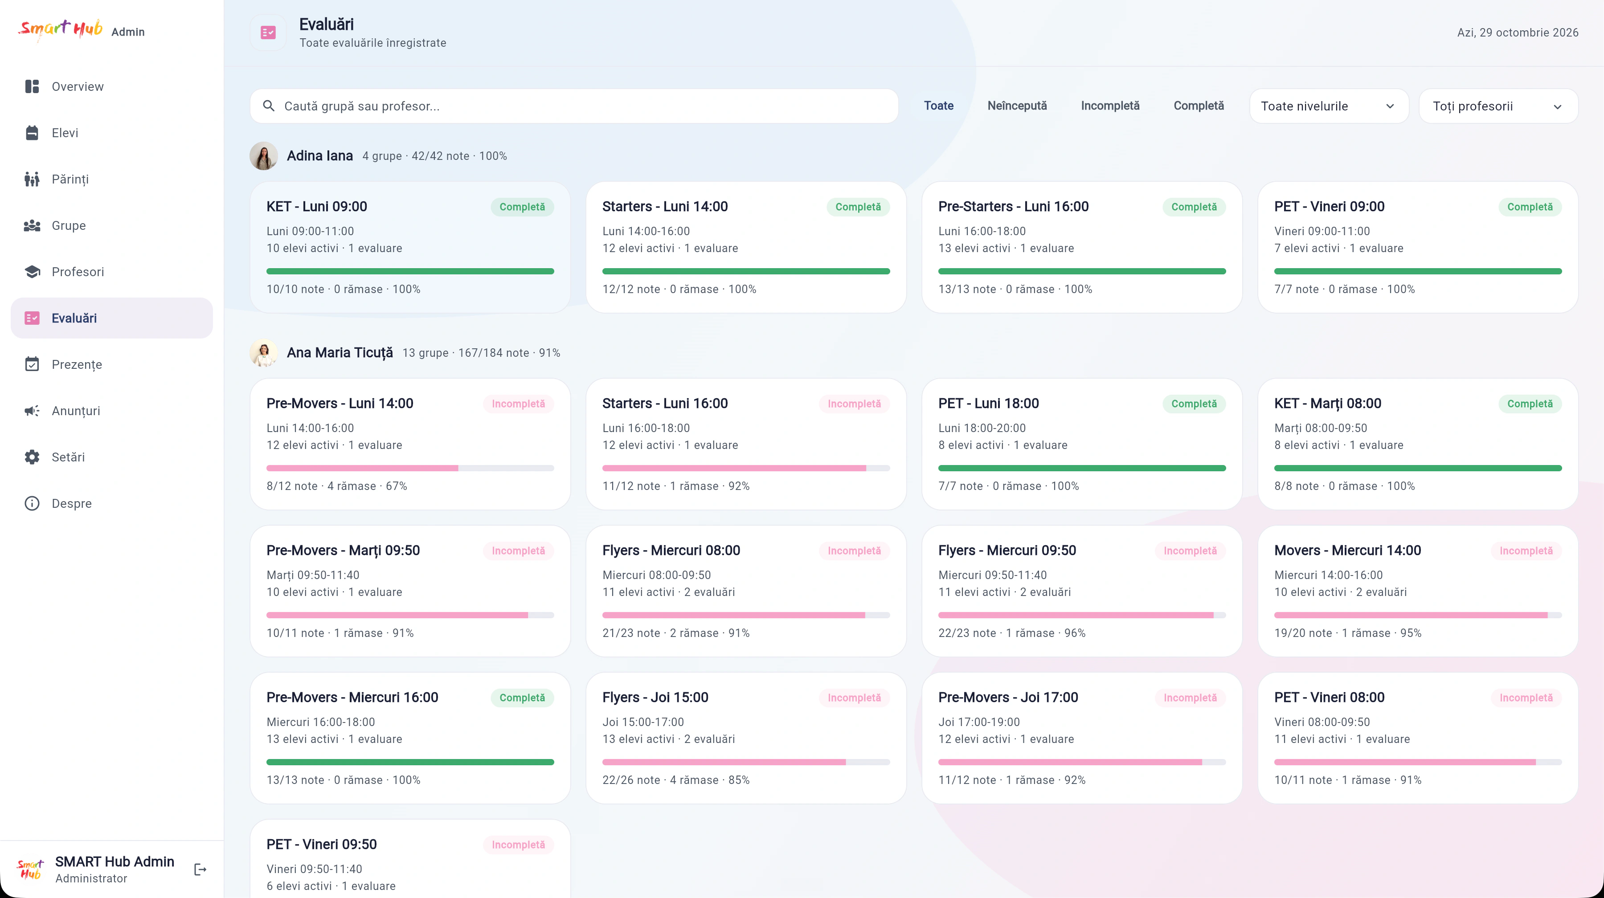Viewport: 1604px width, 898px height.
Task: Click the logout icon next to SMART Hub Admin
Action: tap(200, 869)
